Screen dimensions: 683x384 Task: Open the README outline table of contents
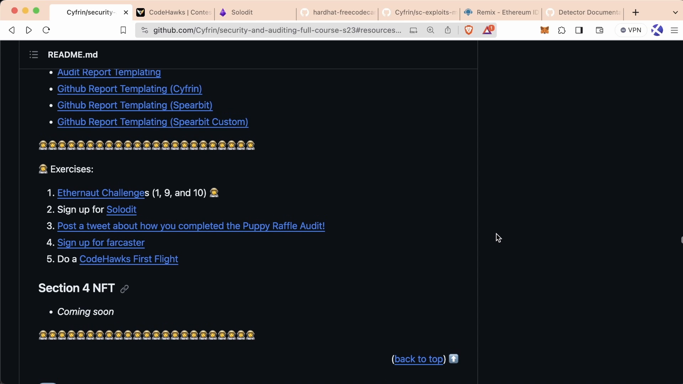(33, 55)
